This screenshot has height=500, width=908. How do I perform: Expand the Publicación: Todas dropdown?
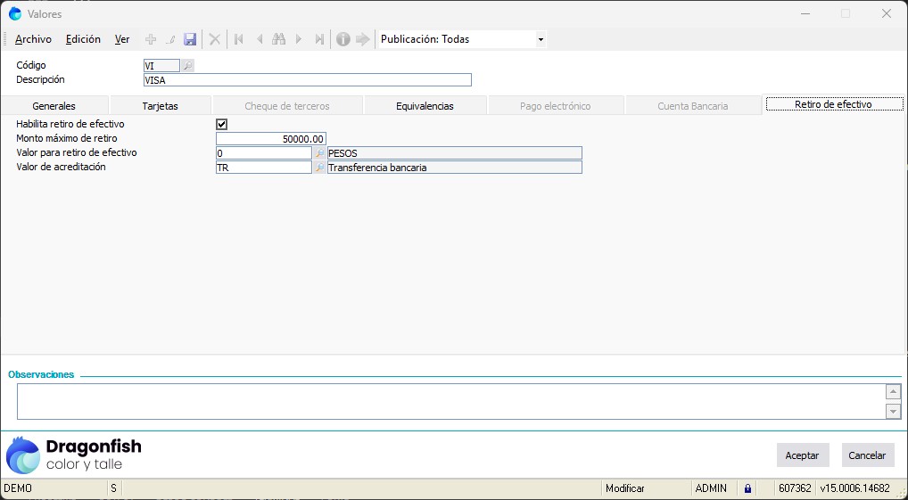pos(540,39)
